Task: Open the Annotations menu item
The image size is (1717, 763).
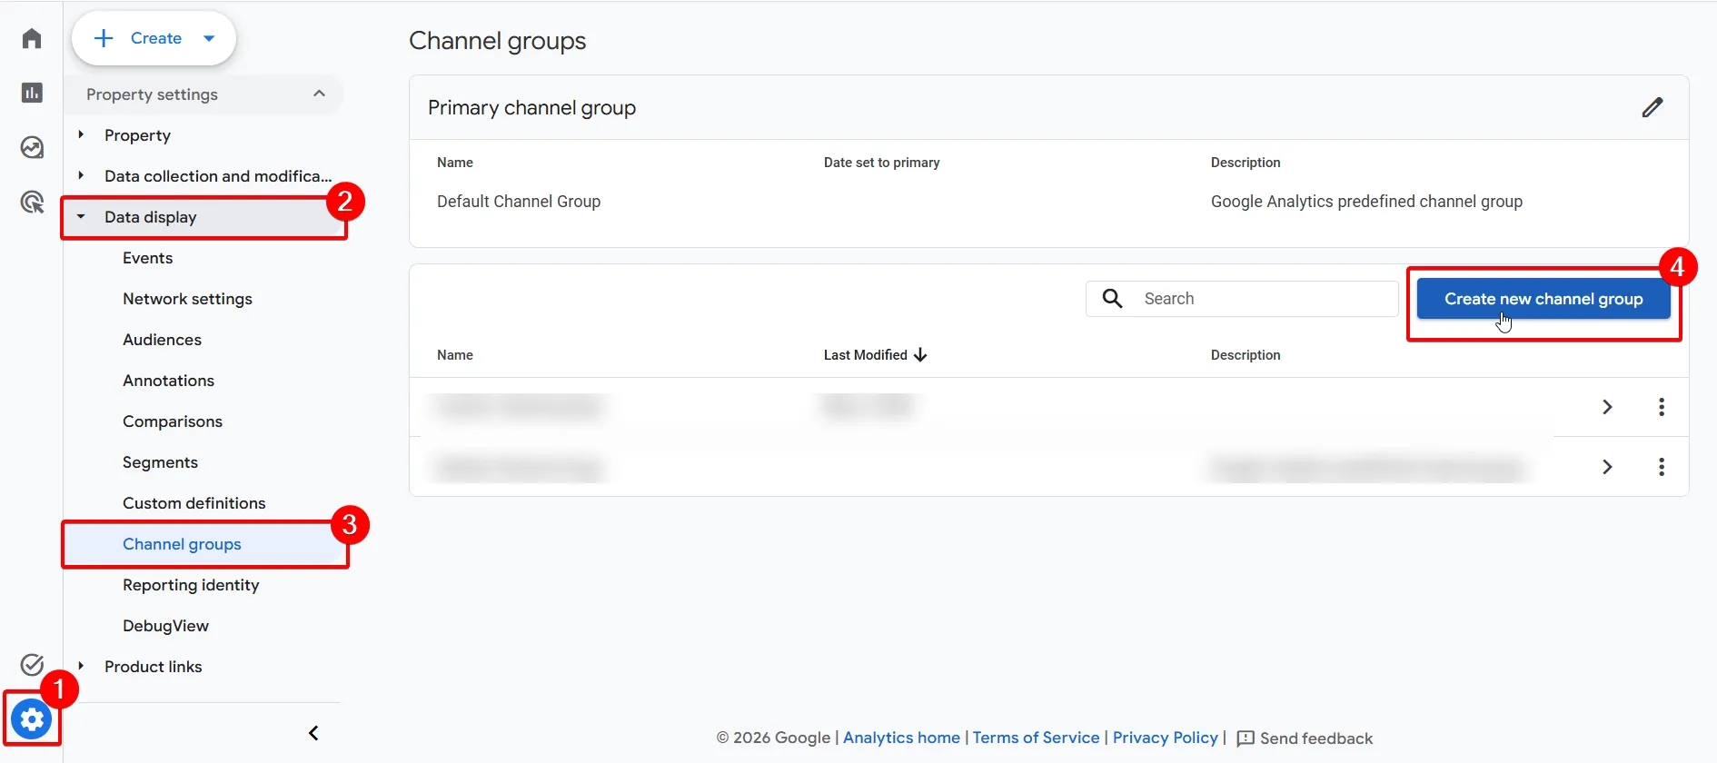Action: [x=168, y=381]
